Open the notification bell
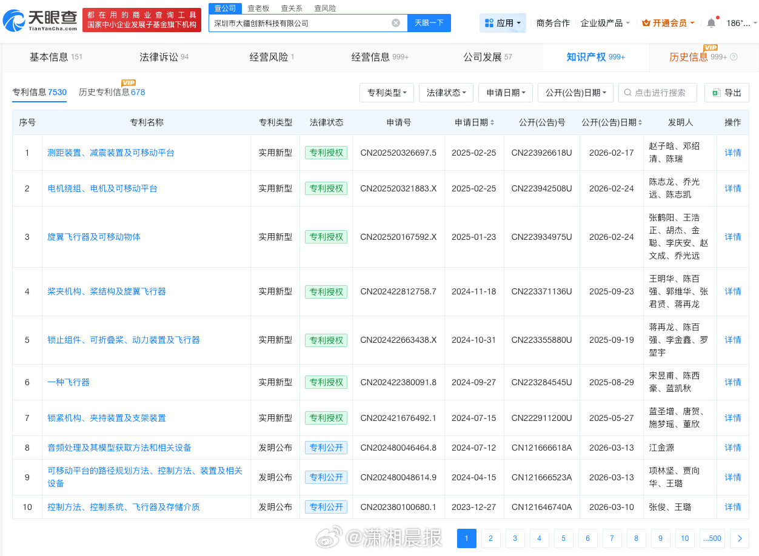 [x=711, y=23]
